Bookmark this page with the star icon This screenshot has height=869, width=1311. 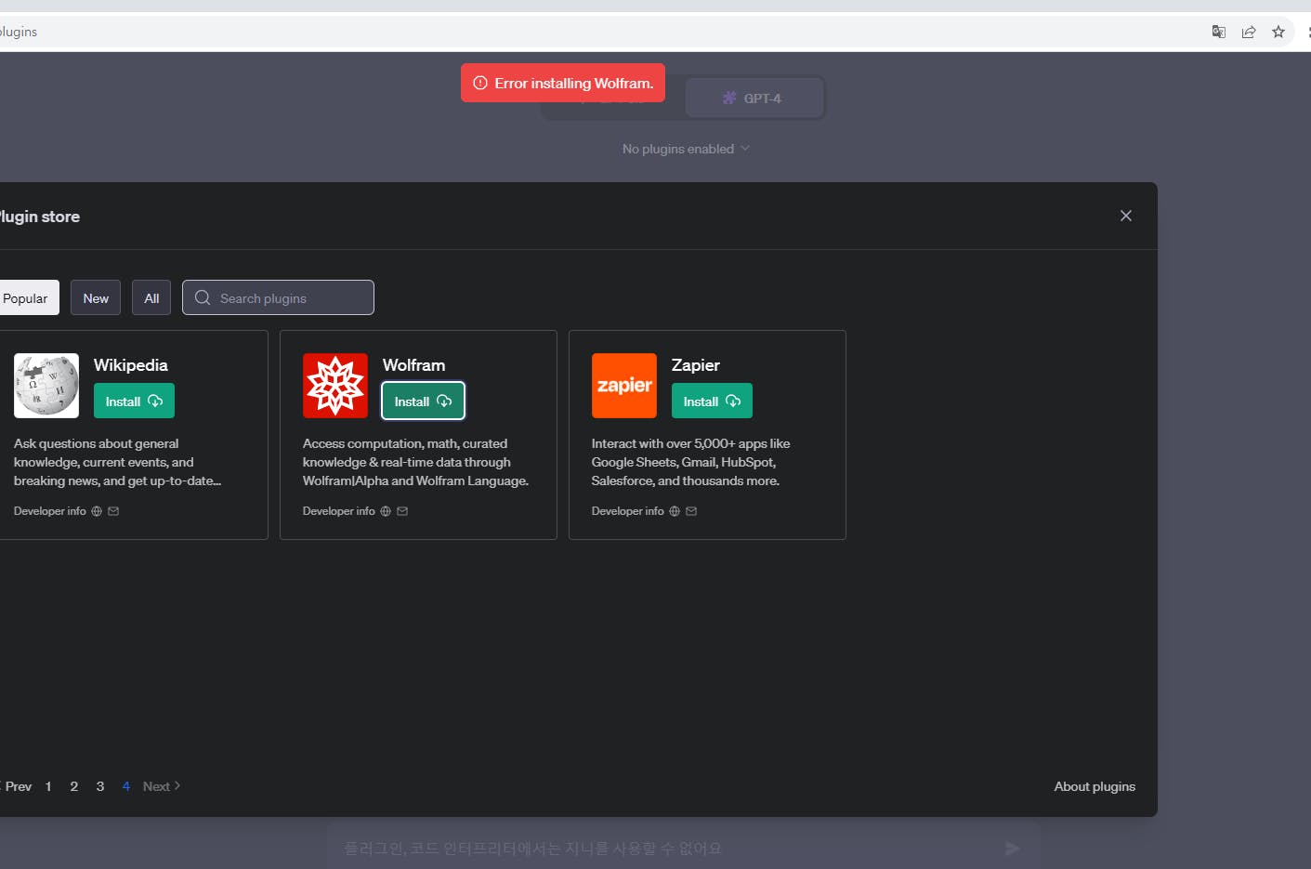[1278, 32]
